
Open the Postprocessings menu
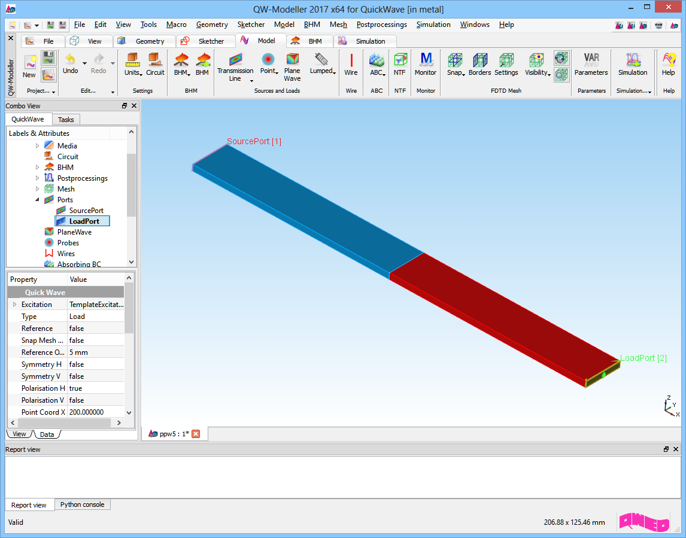[381, 25]
